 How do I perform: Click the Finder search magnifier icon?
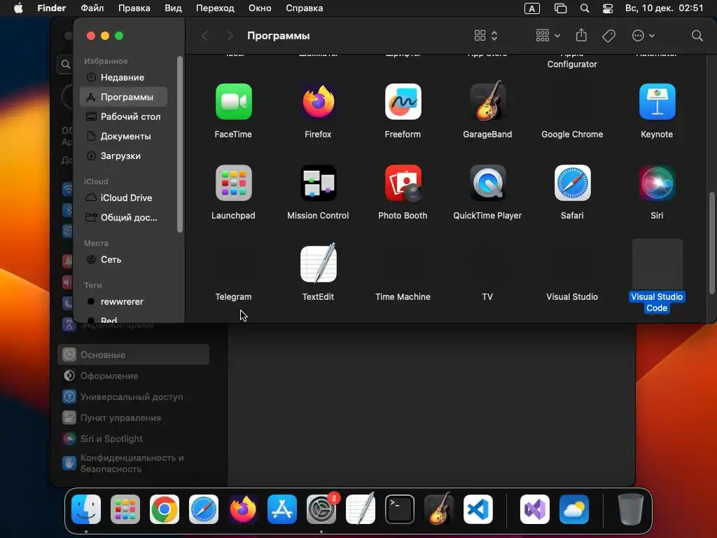coord(697,36)
